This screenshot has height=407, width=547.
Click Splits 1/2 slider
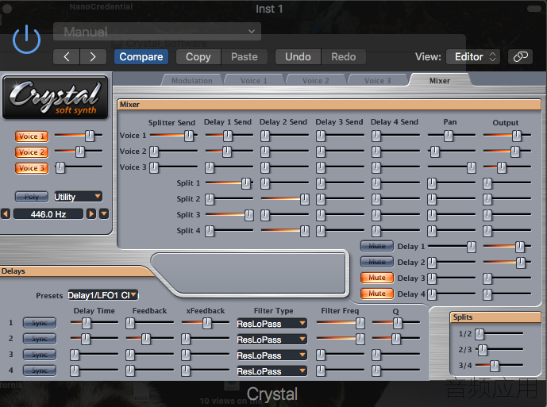(499, 334)
